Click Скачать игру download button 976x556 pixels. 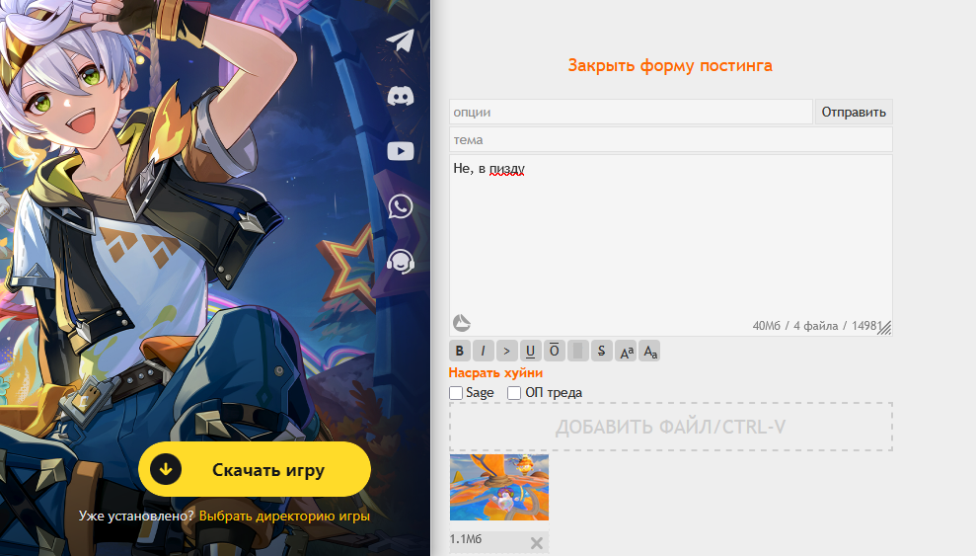[255, 469]
